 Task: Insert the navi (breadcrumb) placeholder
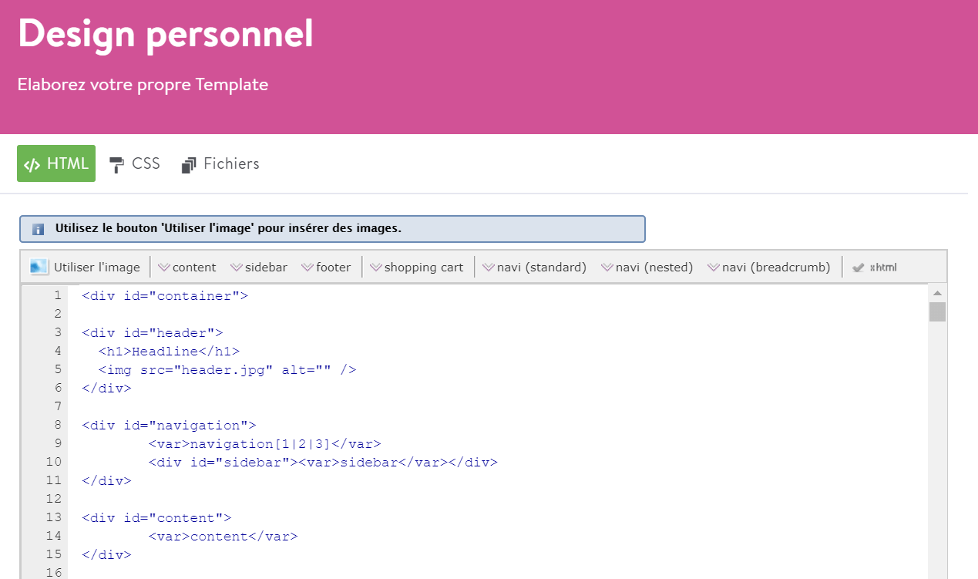(x=769, y=268)
